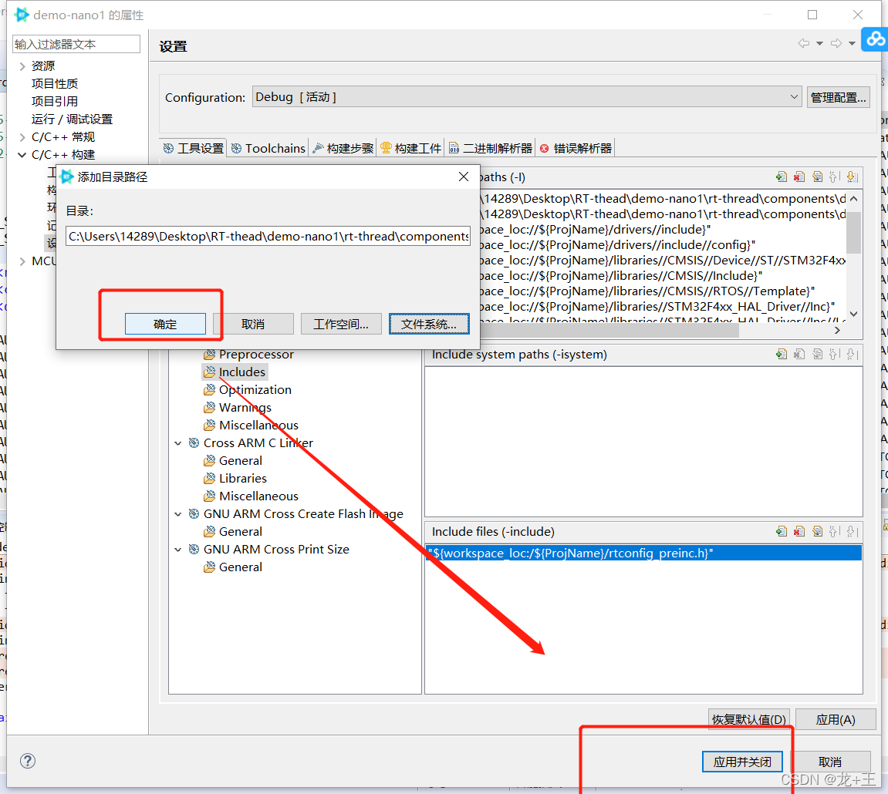Click 确定 in the add directory dialog
The width and height of the screenshot is (888, 794).
click(x=165, y=324)
